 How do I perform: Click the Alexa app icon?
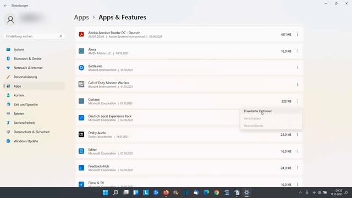point(81,51)
